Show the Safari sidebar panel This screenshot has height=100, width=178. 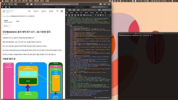(16, 4)
